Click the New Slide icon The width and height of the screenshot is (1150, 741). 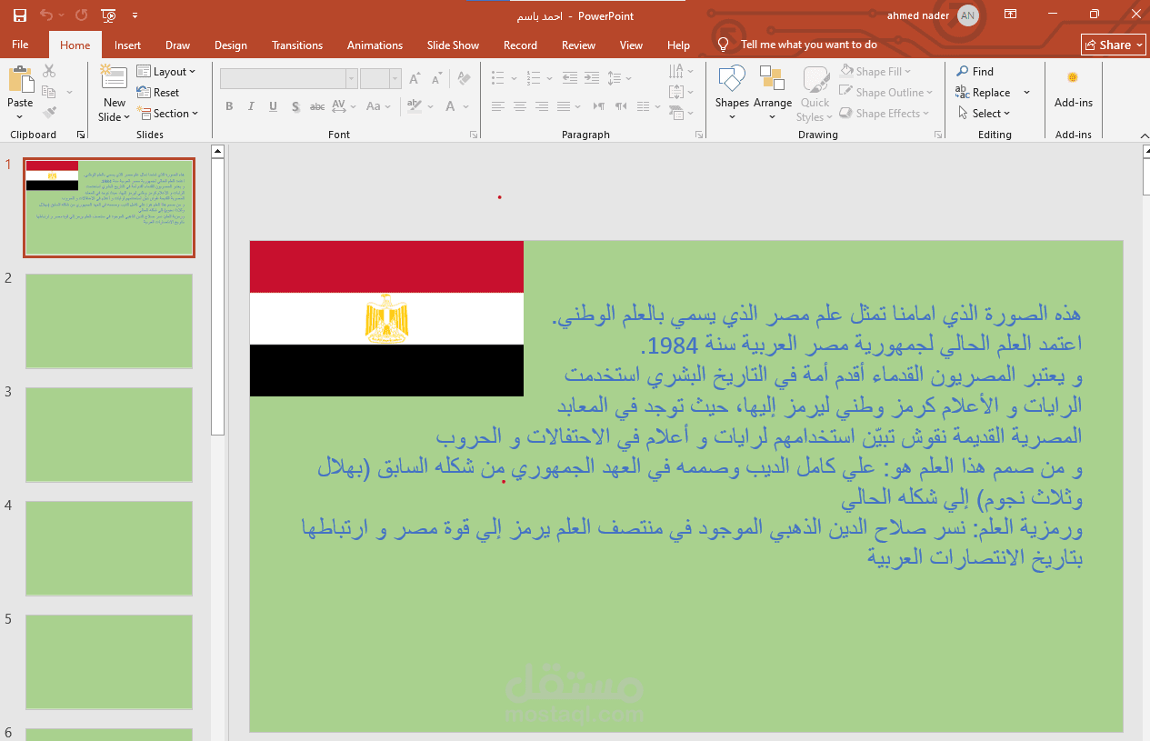(114, 78)
